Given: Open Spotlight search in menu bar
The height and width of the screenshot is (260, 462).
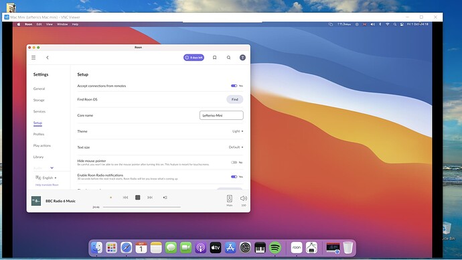Looking at the screenshot, I should pos(395,24).
